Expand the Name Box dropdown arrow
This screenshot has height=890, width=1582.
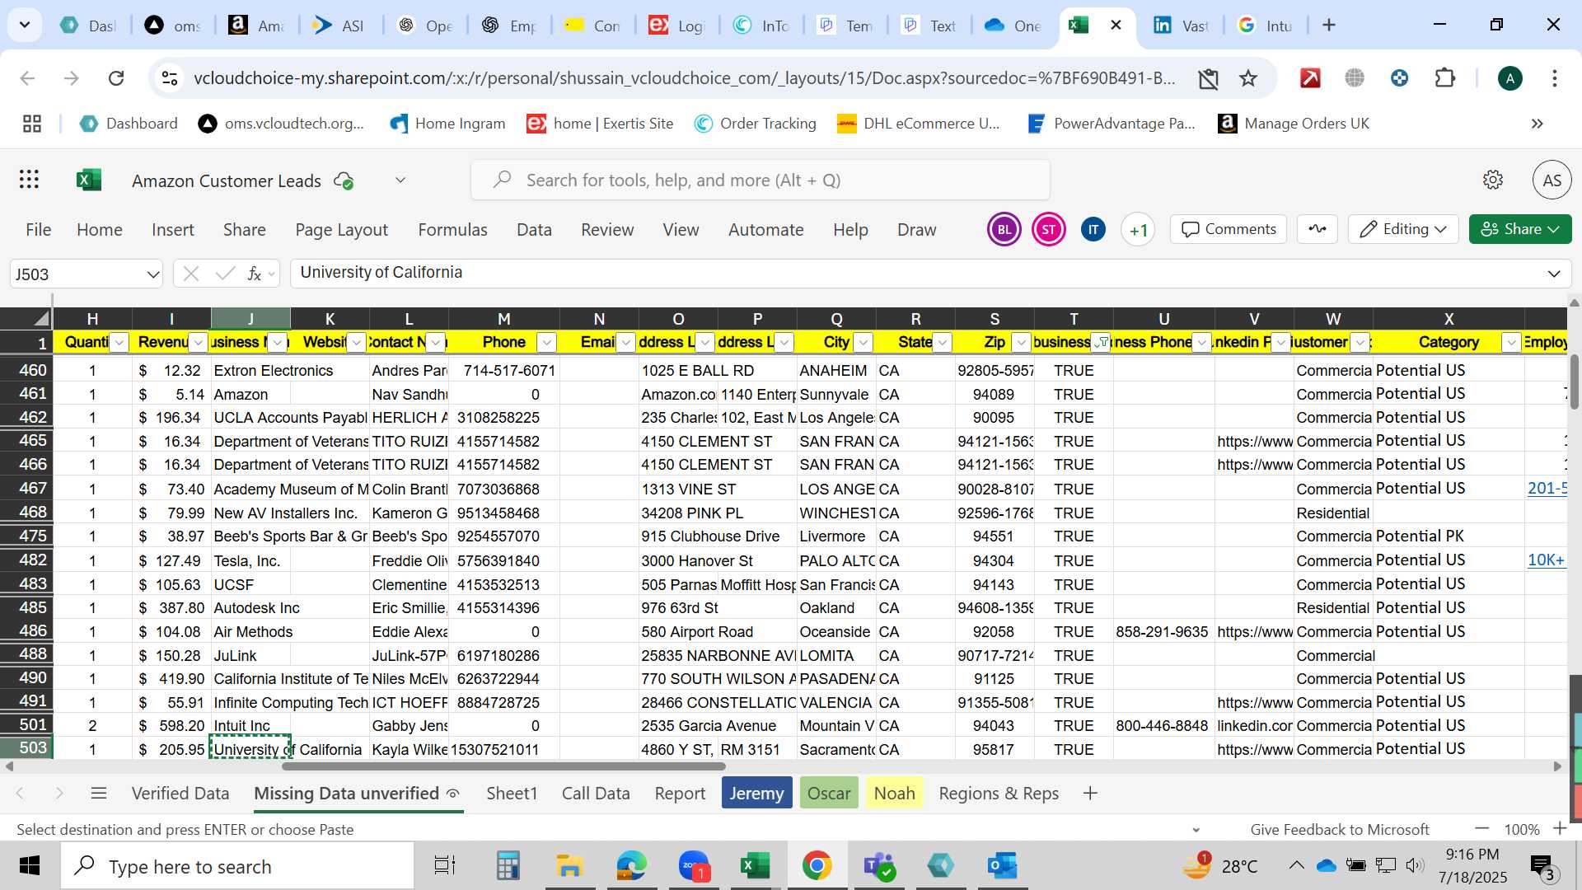152,274
